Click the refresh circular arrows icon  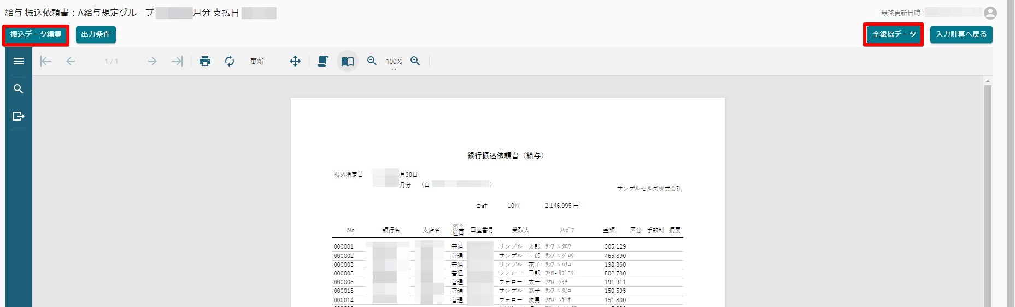click(230, 61)
